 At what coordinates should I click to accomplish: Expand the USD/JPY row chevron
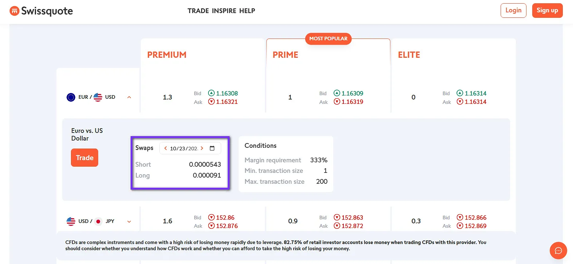(x=129, y=221)
